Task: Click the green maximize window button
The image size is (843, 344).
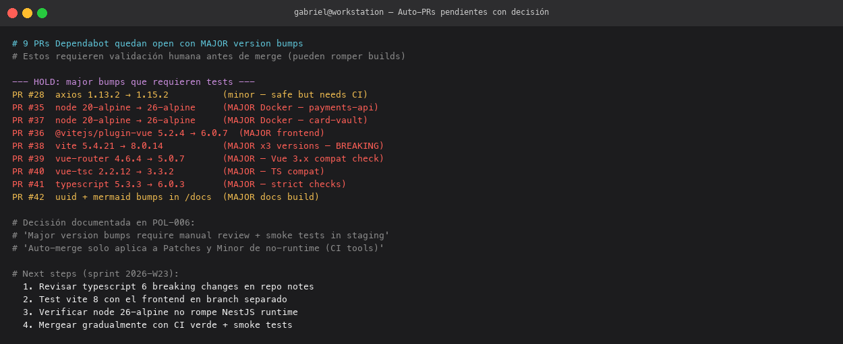Action: 42,13
